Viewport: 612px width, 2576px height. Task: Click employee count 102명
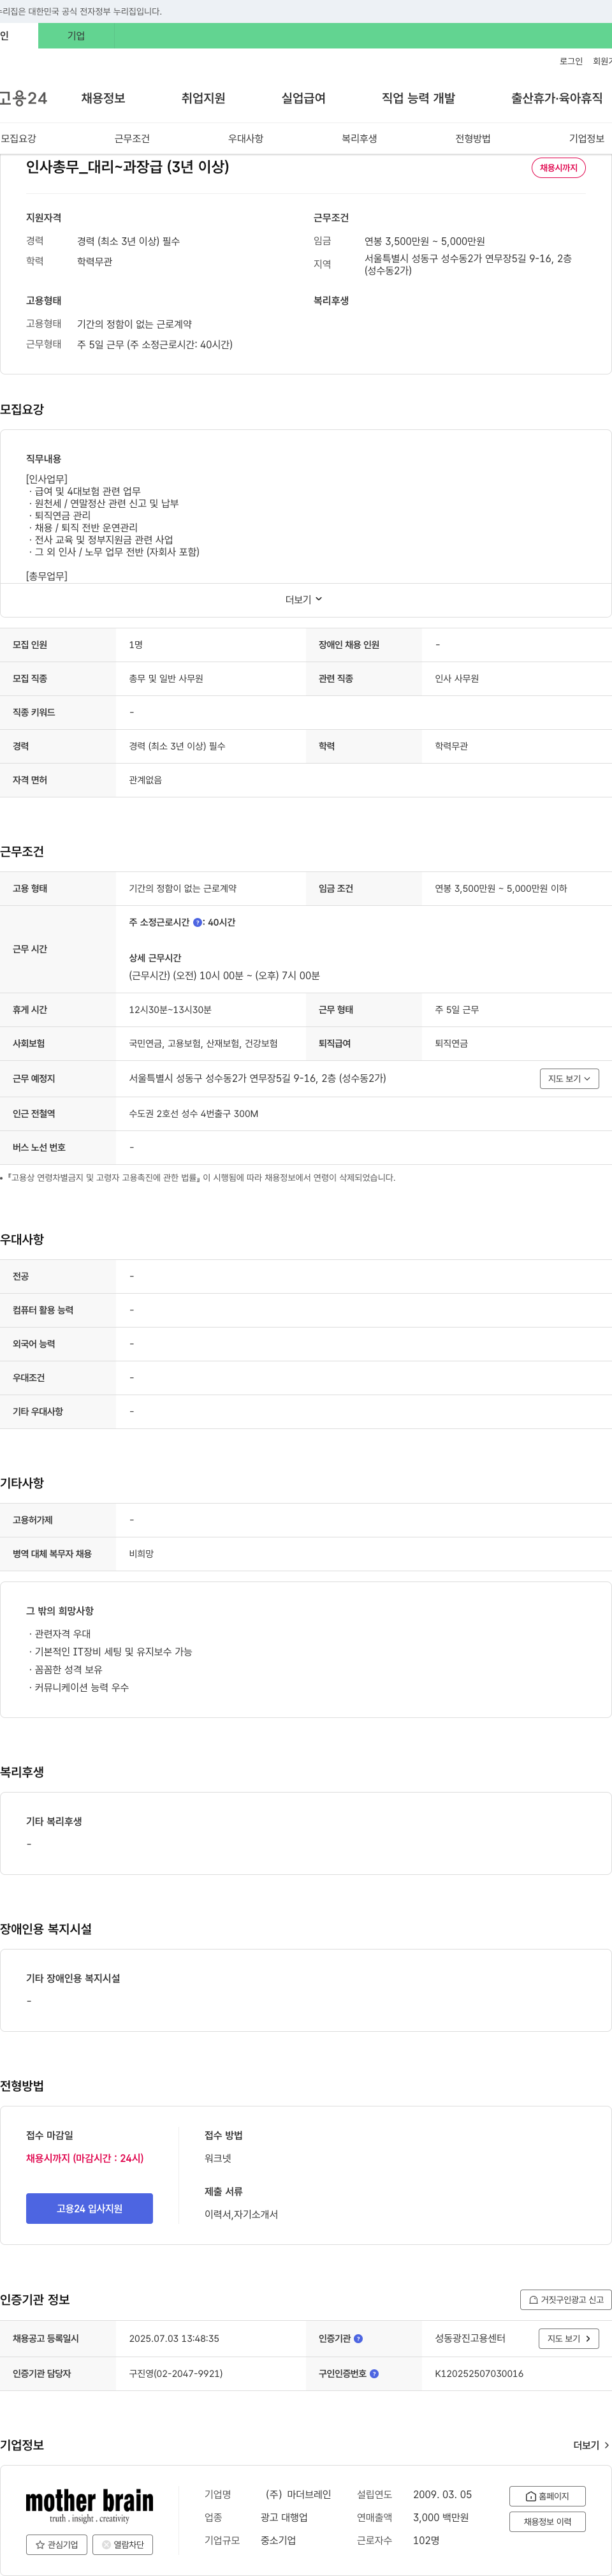(x=426, y=2540)
